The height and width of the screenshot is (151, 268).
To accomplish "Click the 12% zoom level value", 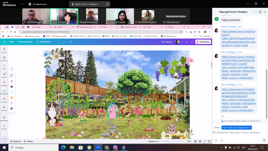I will (189, 141).
